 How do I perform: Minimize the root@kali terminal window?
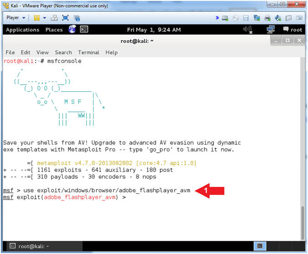pyautogui.click(x=276, y=41)
